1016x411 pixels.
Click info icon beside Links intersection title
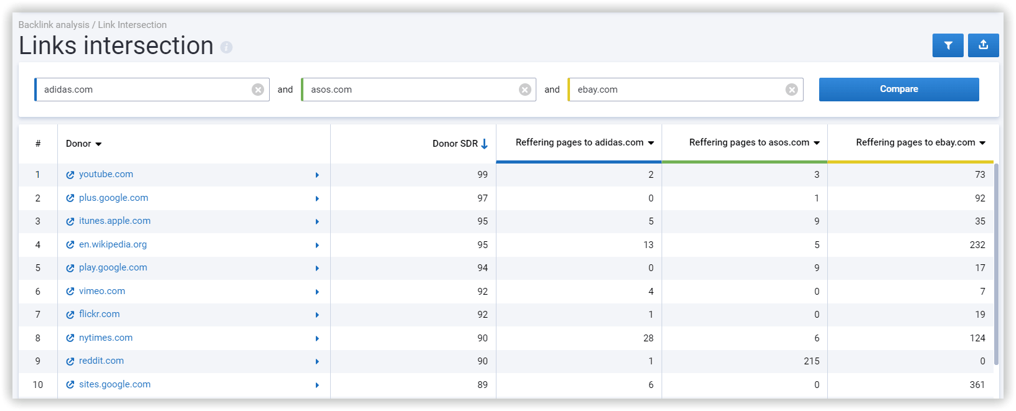[x=227, y=47]
